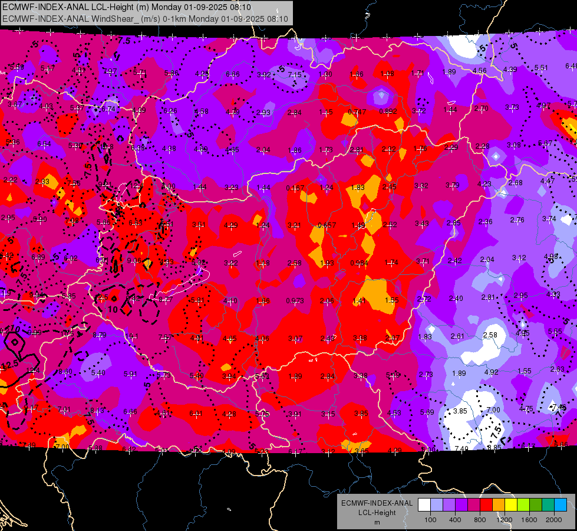The width and height of the screenshot is (577, 531).
Task: Click the wind shear value 0.973
Action: (295, 301)
